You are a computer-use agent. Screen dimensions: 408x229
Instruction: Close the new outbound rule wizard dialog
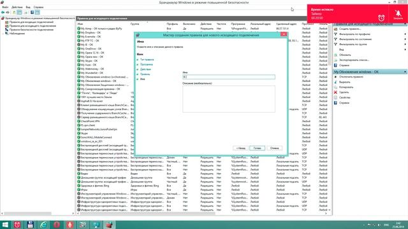click(x=284, y=34)
